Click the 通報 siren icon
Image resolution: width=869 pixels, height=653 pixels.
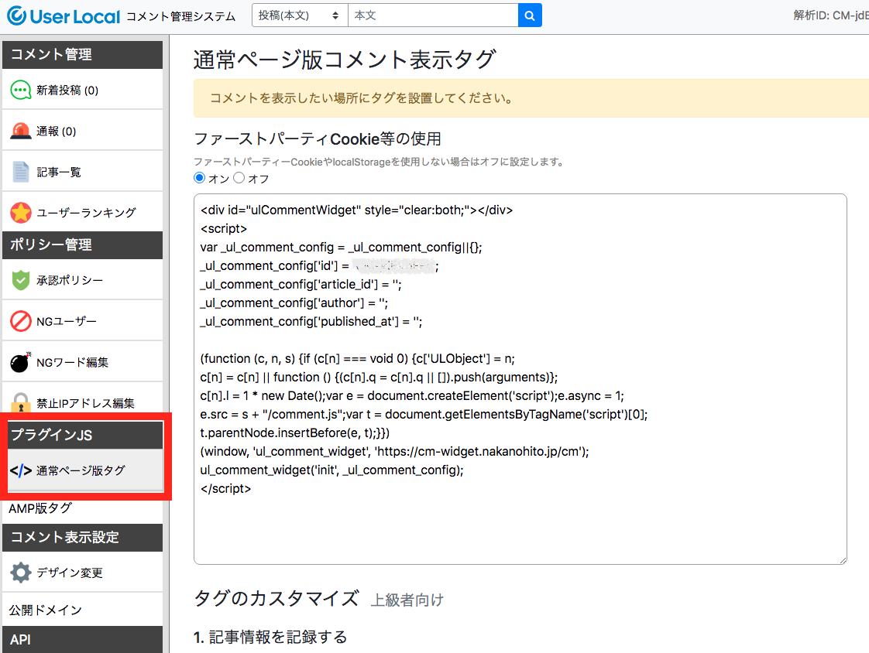[x=20, y=132]
